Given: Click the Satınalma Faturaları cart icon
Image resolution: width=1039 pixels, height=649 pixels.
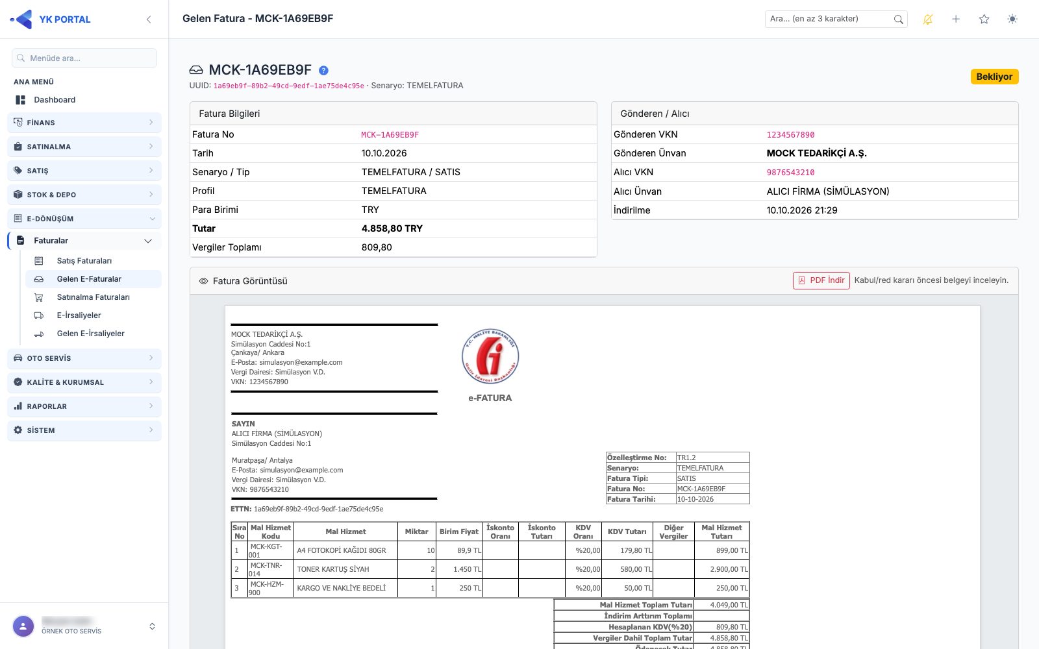Looking at the screenshot, I should pyautogui.click(x=39, y=297).
